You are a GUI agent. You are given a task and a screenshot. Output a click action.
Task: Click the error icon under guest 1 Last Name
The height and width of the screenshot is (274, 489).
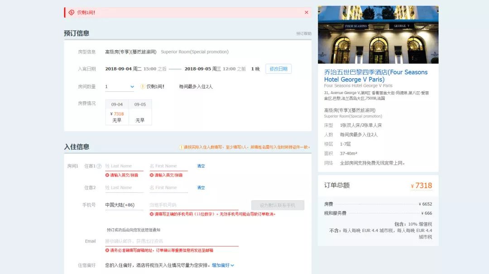(107, 175)
